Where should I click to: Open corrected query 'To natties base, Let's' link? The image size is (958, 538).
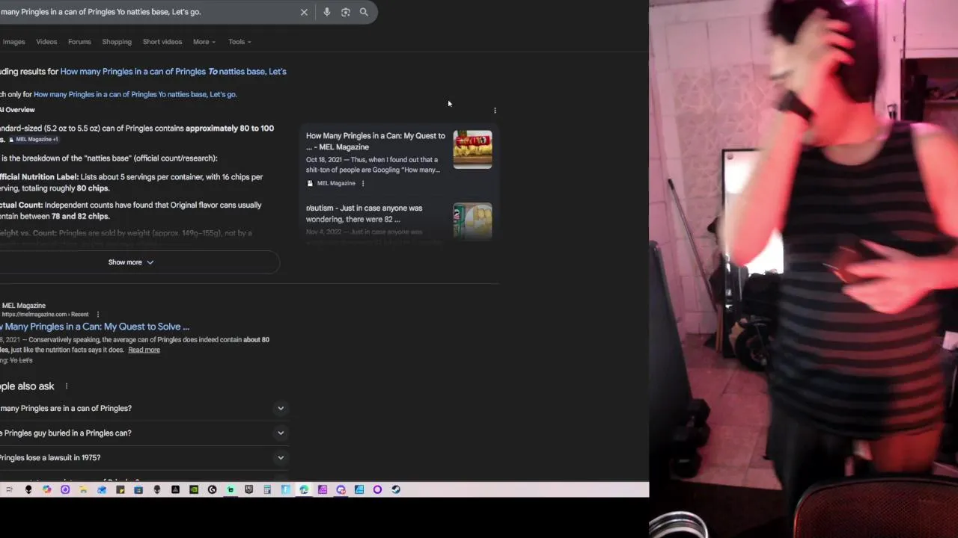tap(173, 72)
